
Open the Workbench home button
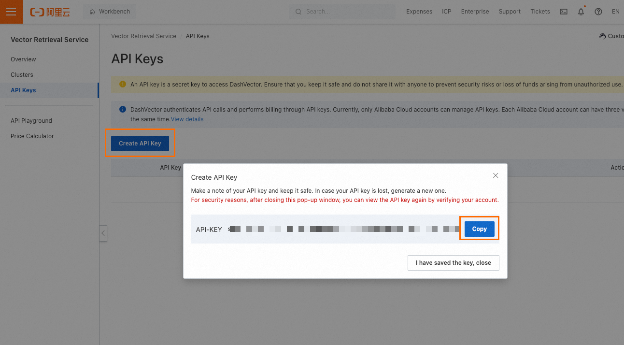110,12
